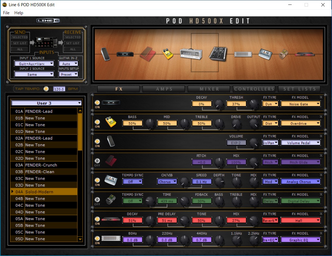Turn on the Pitch Glide effect

point(97,161)
